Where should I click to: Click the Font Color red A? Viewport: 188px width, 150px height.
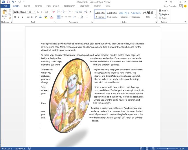51,17
